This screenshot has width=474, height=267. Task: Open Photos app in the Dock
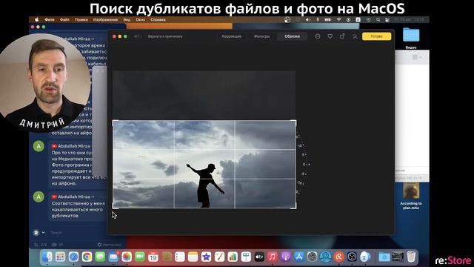pyautogui.click(x=127, y=257)
